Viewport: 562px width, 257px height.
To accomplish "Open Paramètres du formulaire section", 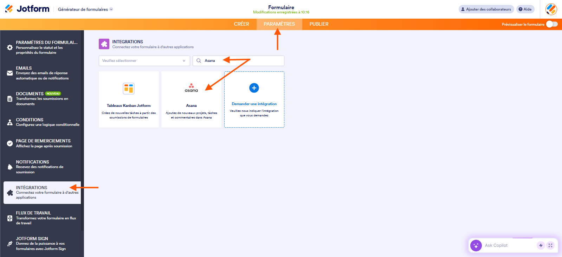I will (42, 47).
